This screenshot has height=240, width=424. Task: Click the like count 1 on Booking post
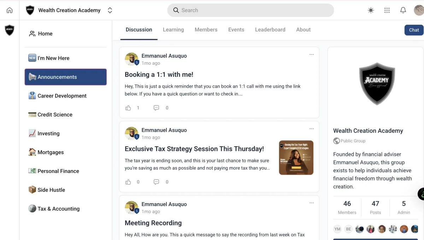click(138, 108)
